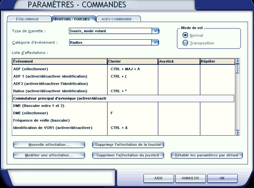Click Supprimer l'affectation du joystick
This screenshot has width=254, height=188.
[x=128, y=155]
